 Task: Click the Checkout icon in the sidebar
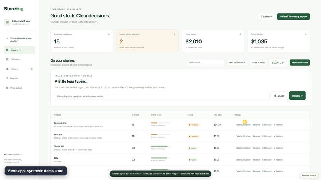pyautogui.click(x=7, y=60)
